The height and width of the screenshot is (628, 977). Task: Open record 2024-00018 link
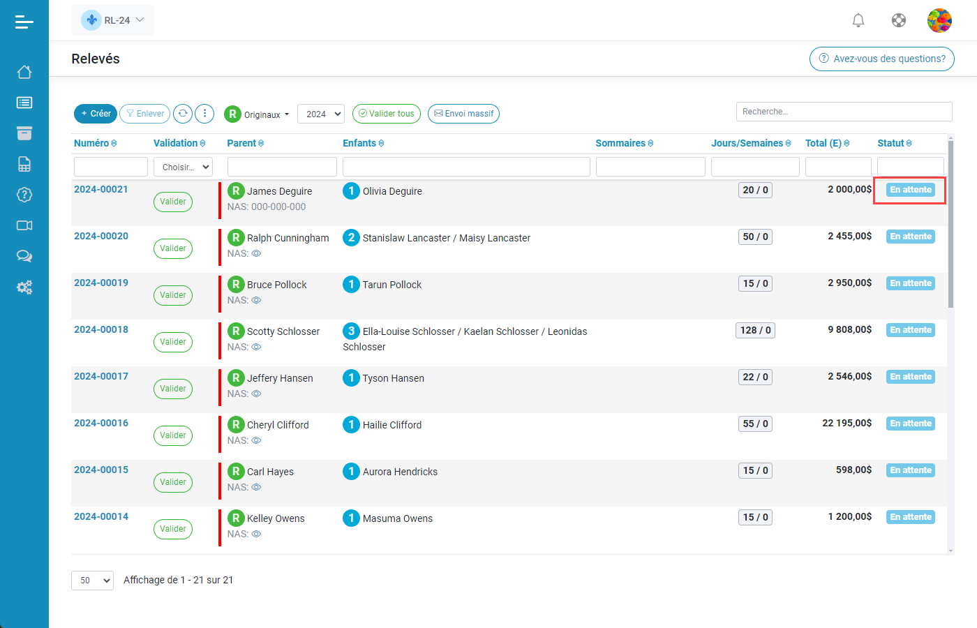(101, 329)
